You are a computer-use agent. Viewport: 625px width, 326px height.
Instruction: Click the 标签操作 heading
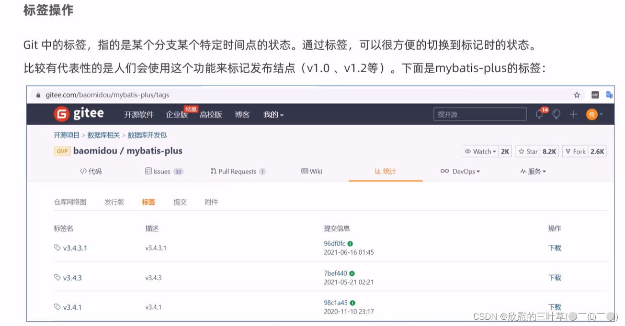(48, 9)
